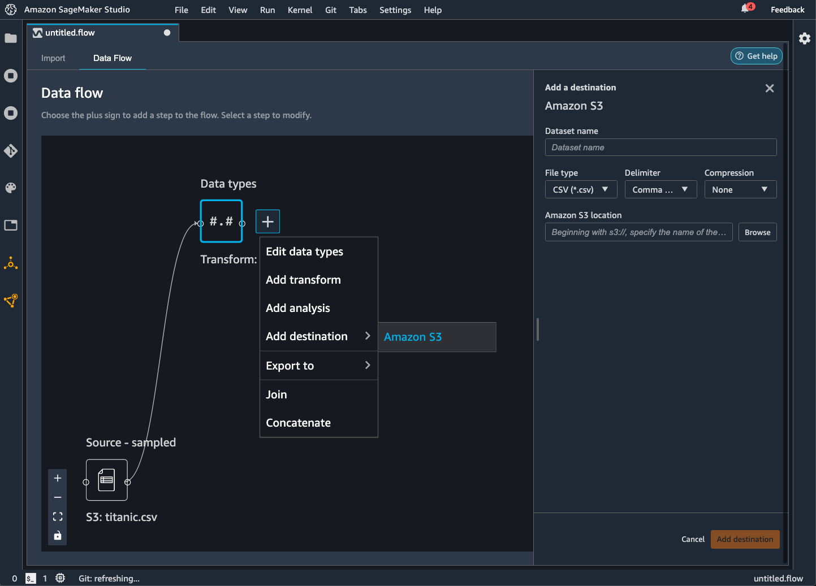Zoom in on the flow canvas
The width and height of the screenshot is (816, 586).
click(58, 479)
